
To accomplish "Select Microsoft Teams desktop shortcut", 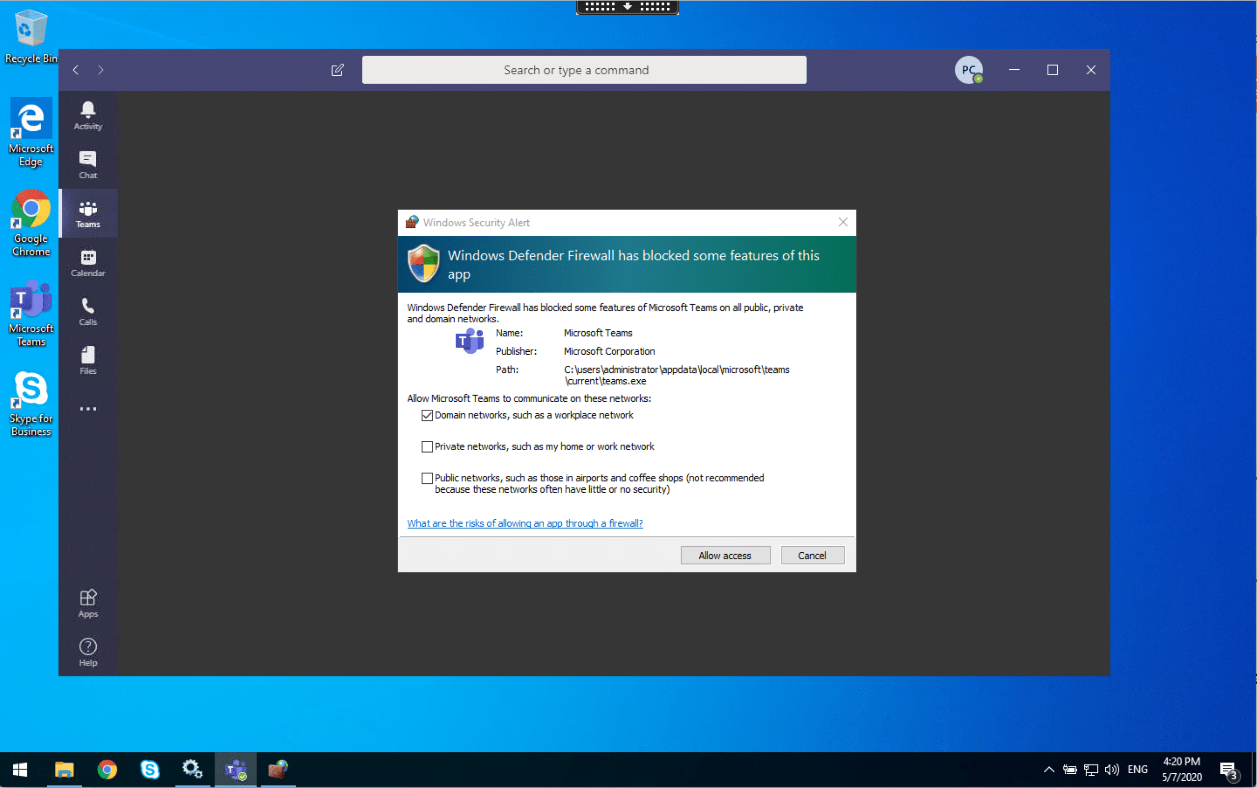I will (31, 313).
